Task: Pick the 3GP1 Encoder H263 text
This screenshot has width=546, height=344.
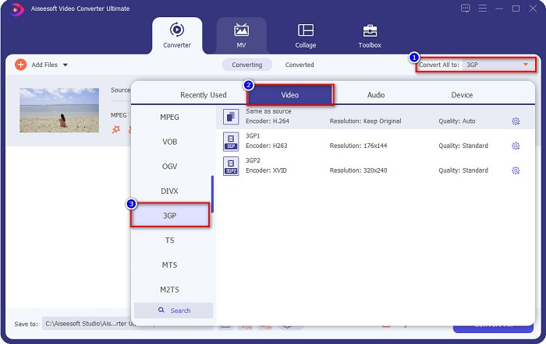Action: pos(267,146)
